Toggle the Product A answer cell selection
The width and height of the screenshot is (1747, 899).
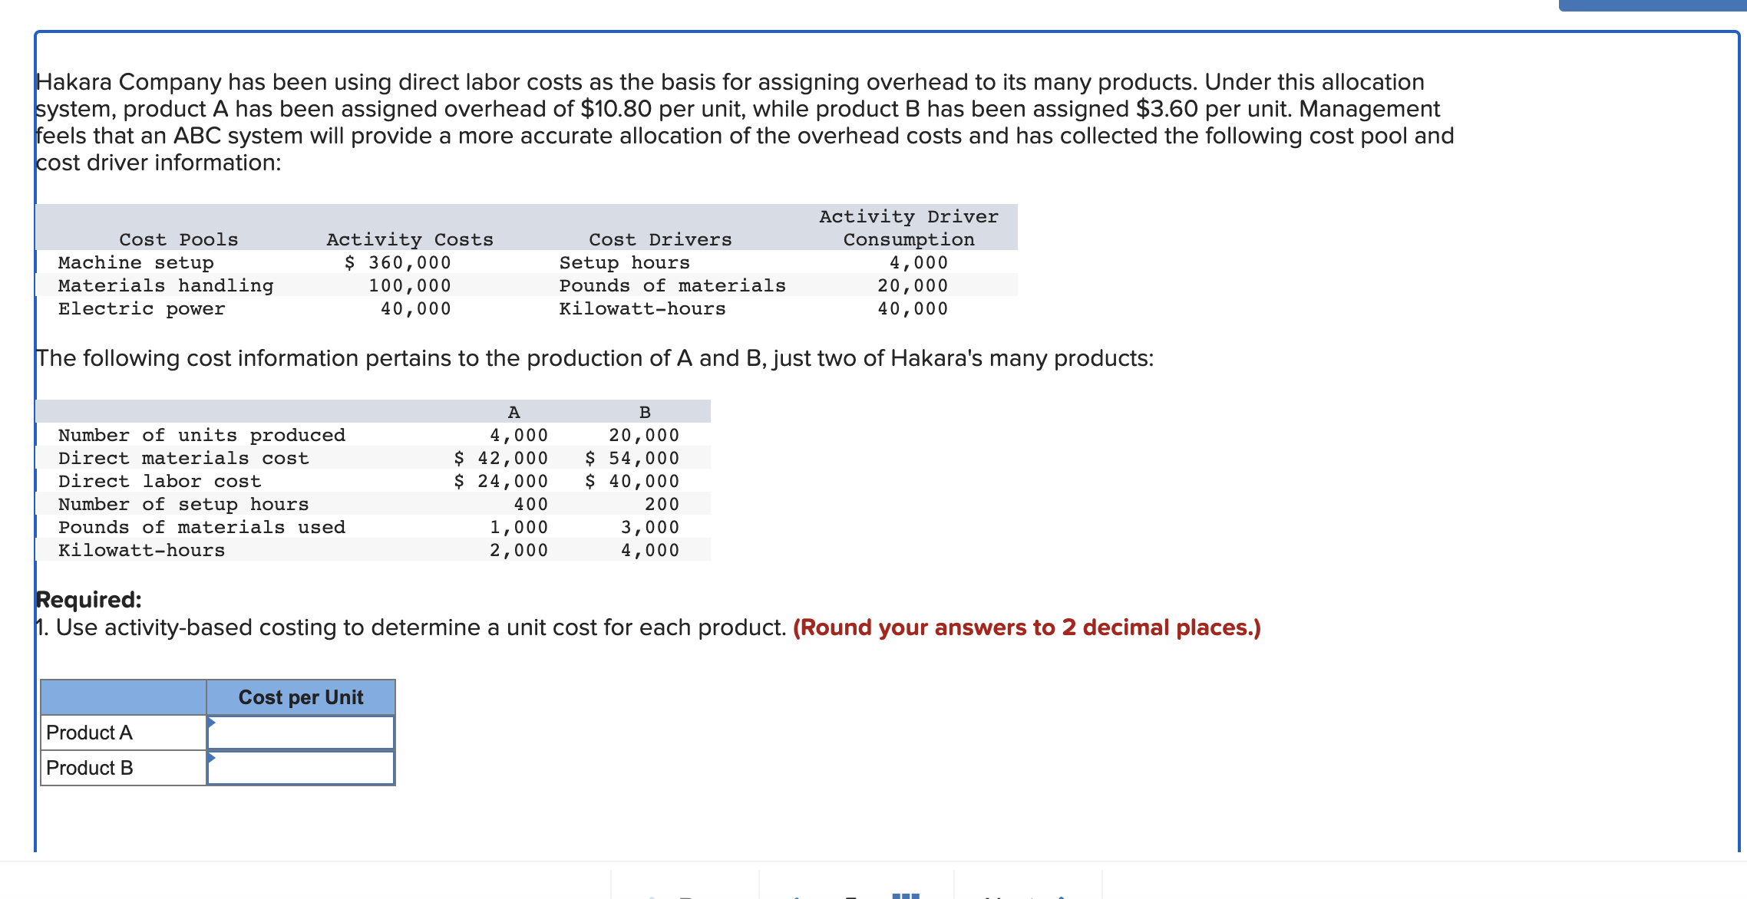pos(302,733)
